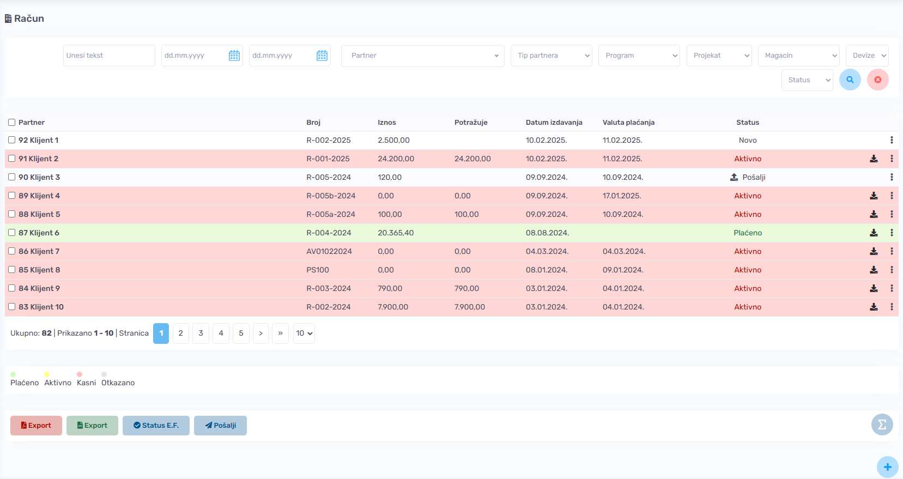Open the first date calendar picker icon
903x479 pixels.
pos(234,56)
